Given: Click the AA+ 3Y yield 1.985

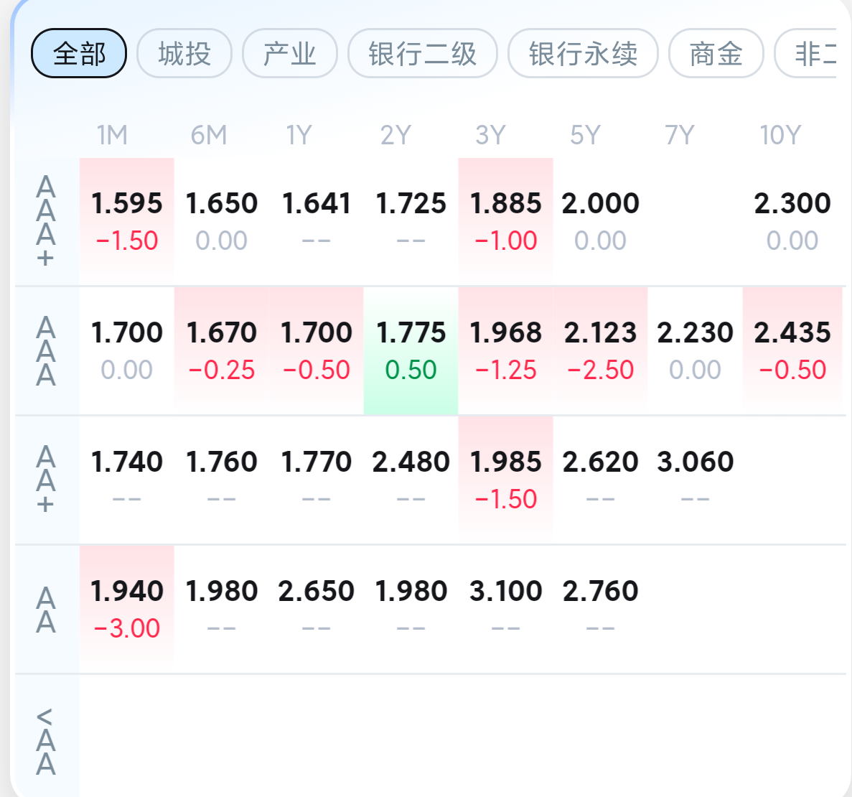Looking at the screenshot, I should 506,479.
